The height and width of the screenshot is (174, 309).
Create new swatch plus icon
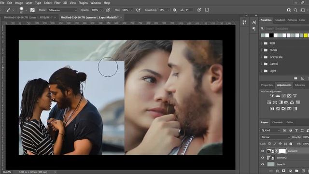pyautogui.click(x=303, y=78)
